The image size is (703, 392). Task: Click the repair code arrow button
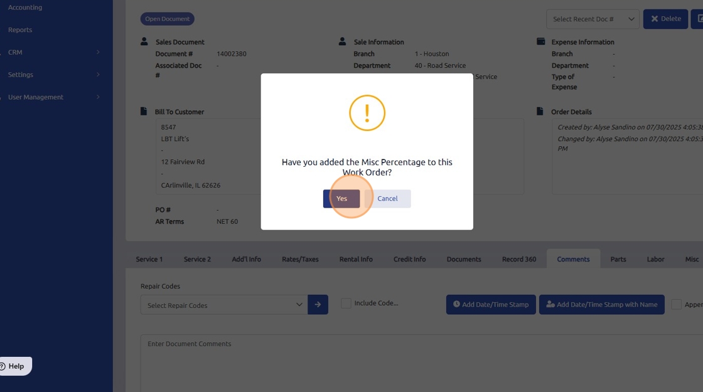[x=318, y=305]
